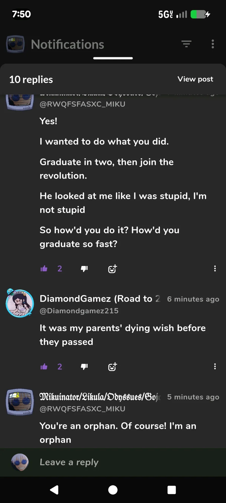The image size is (226, 503).
Task: Open options menu for DiamondGamez's reply
Action: 215,366
